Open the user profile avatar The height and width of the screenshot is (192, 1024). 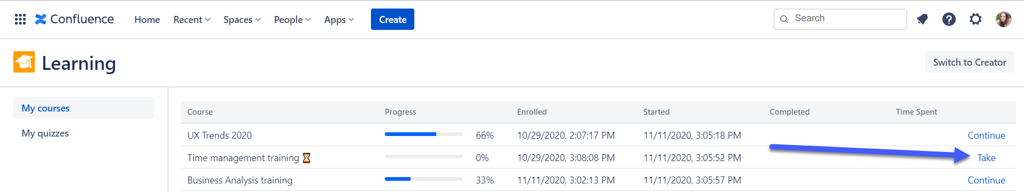pyautogui.click(x=1004, y=19)
